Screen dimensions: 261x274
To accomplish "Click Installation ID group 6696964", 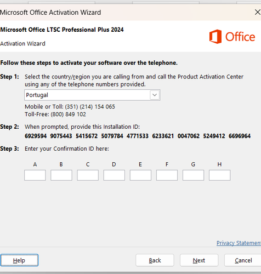I will (240, 136).
